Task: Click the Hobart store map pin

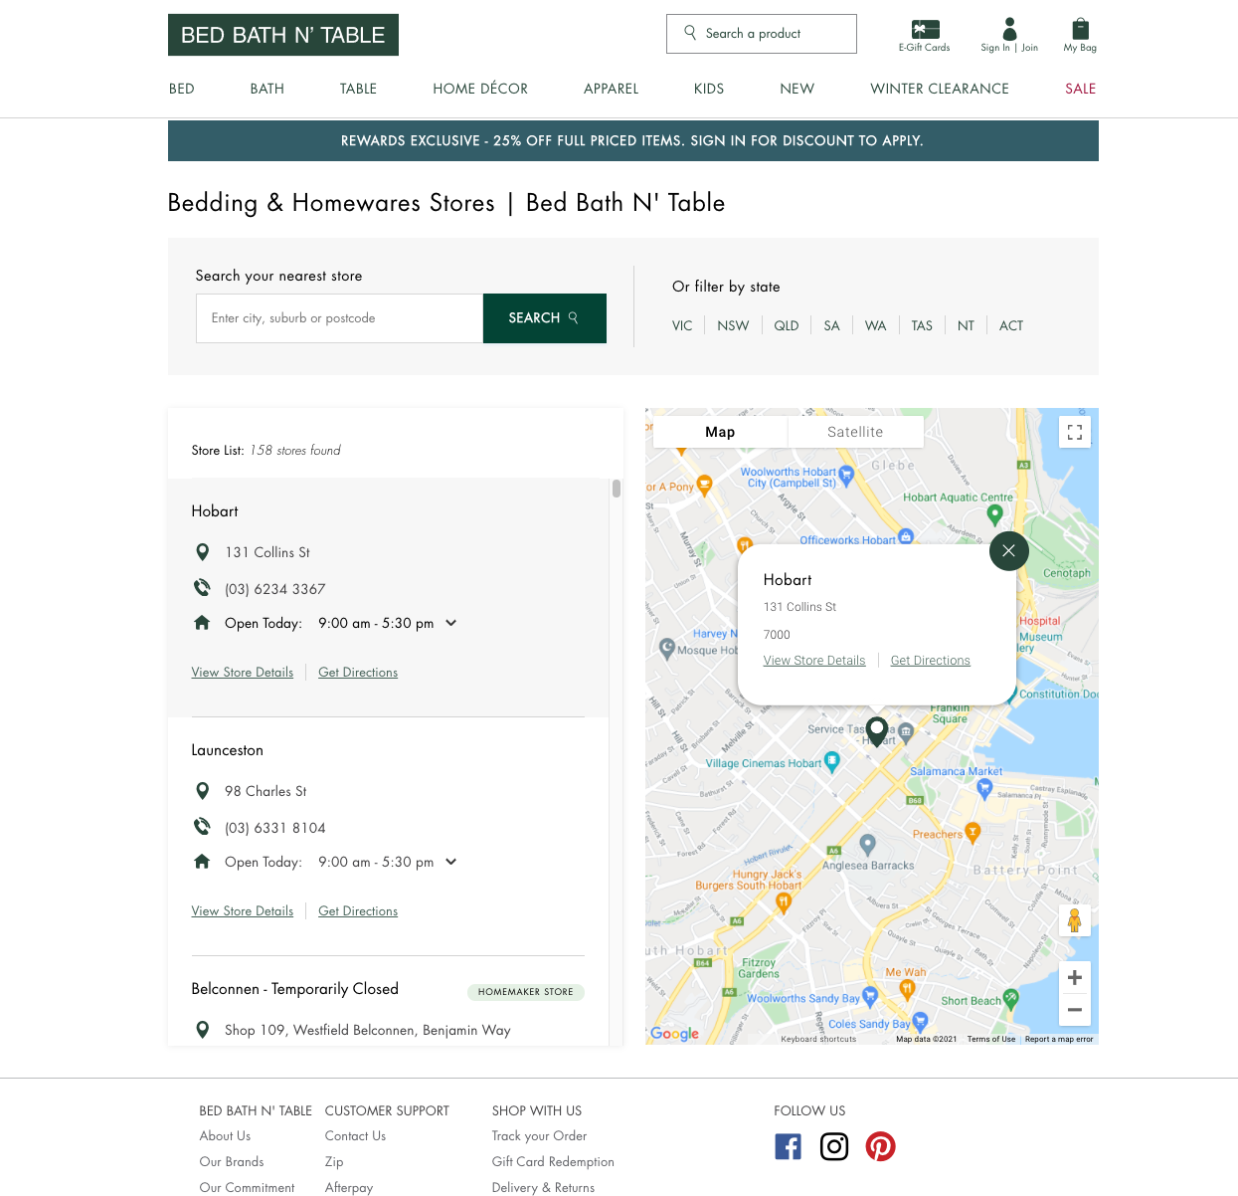Action: [876, 731]
